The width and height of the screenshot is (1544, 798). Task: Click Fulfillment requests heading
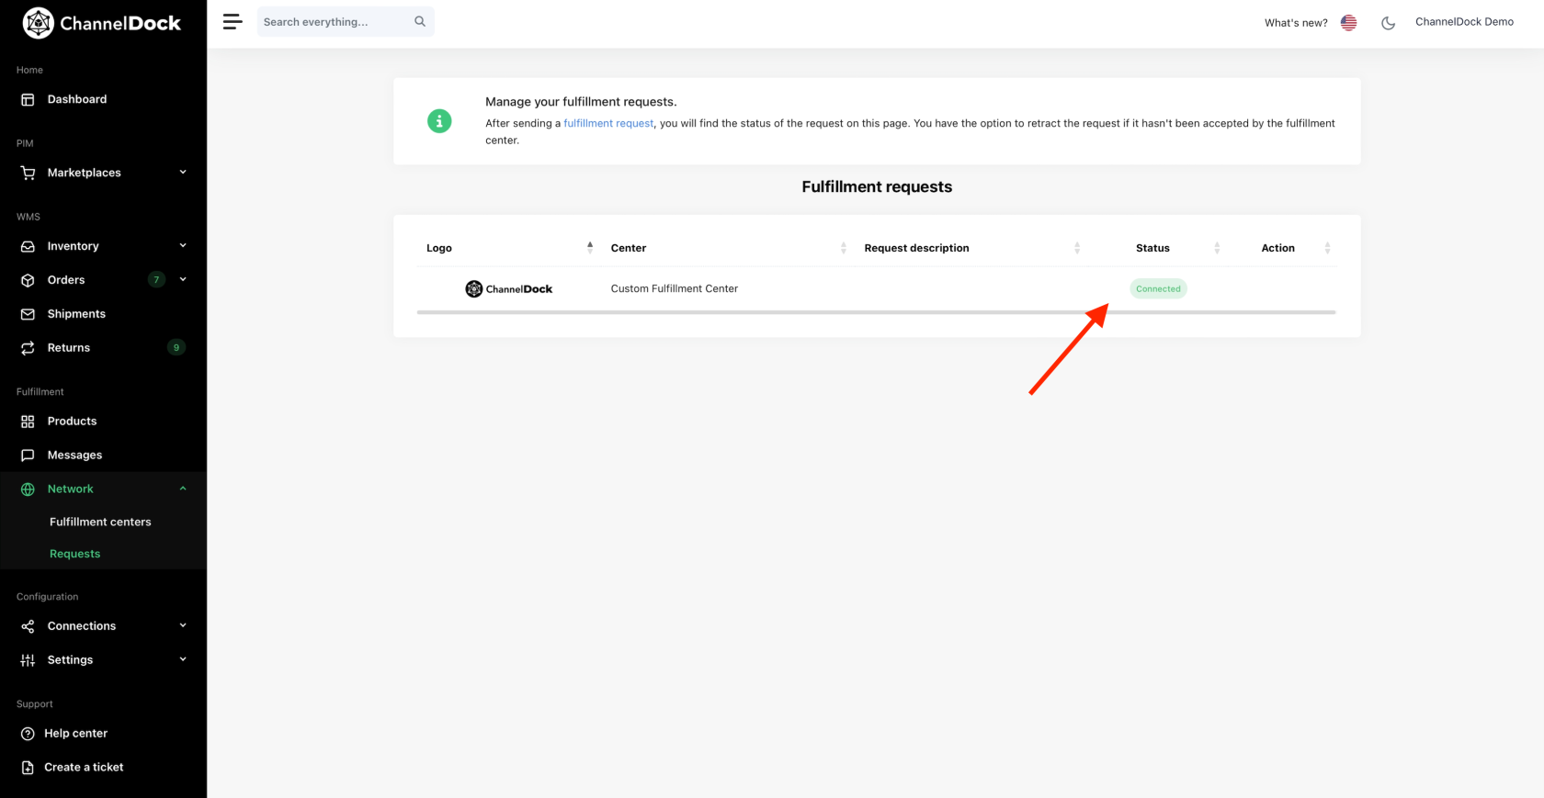pyautogui.click(x=877, y=186)
